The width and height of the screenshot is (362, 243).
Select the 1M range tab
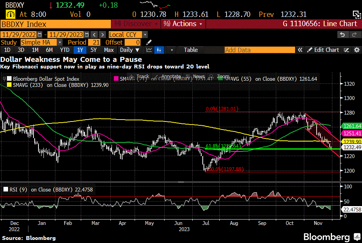(35, 50)
